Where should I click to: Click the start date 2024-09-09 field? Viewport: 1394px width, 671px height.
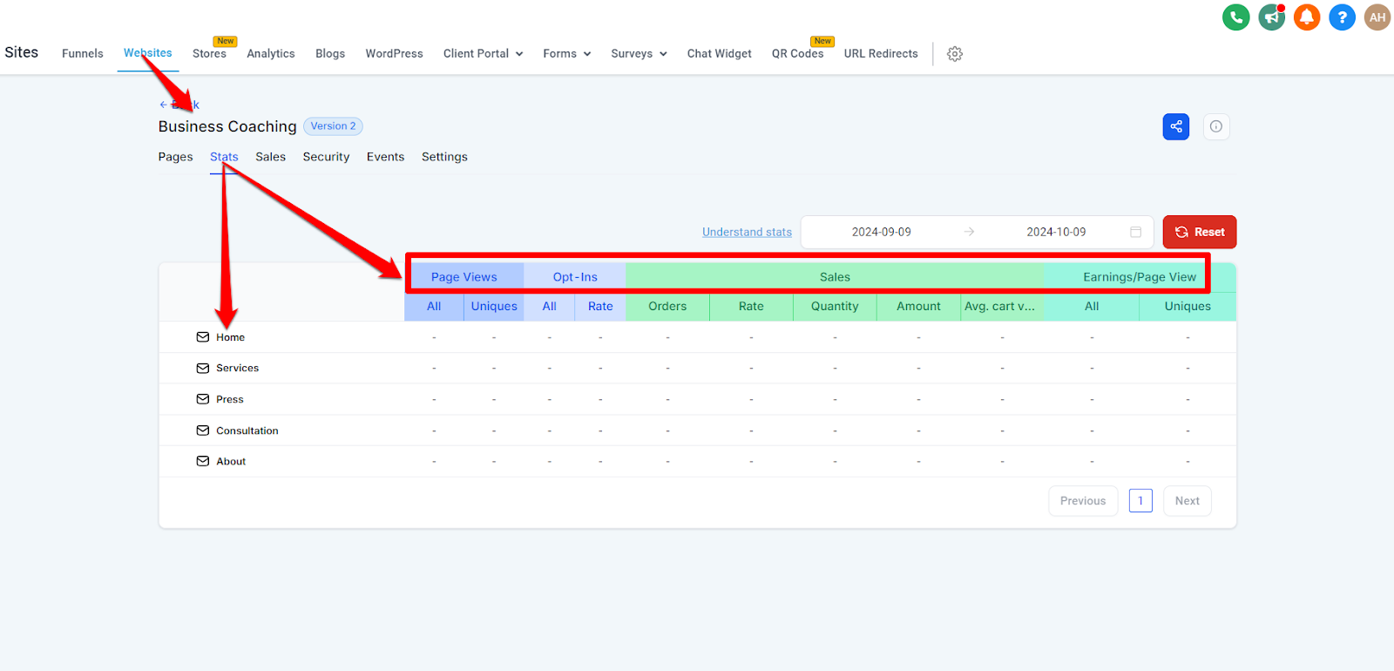881,232
